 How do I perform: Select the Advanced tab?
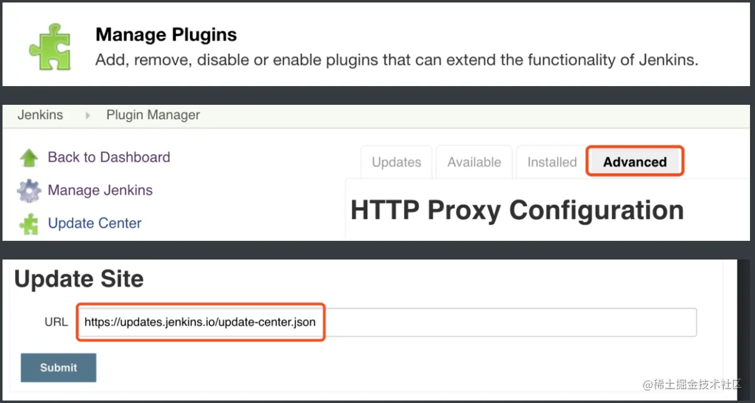[x=634, y=162]
